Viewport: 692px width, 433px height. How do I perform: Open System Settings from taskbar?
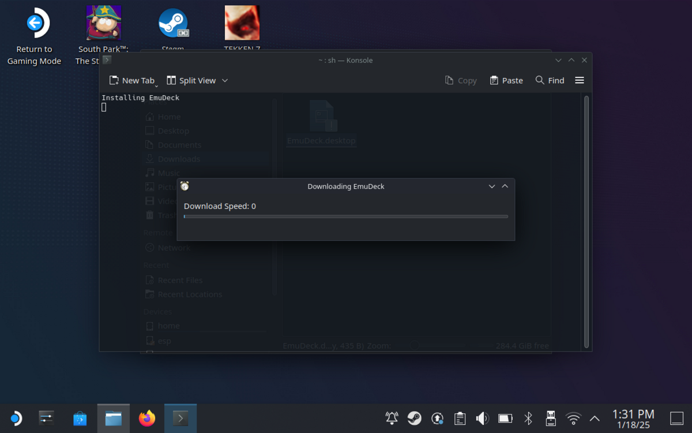tap(47, 418)
